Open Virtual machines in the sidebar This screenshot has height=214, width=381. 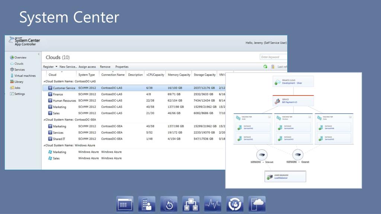[23, 76]
